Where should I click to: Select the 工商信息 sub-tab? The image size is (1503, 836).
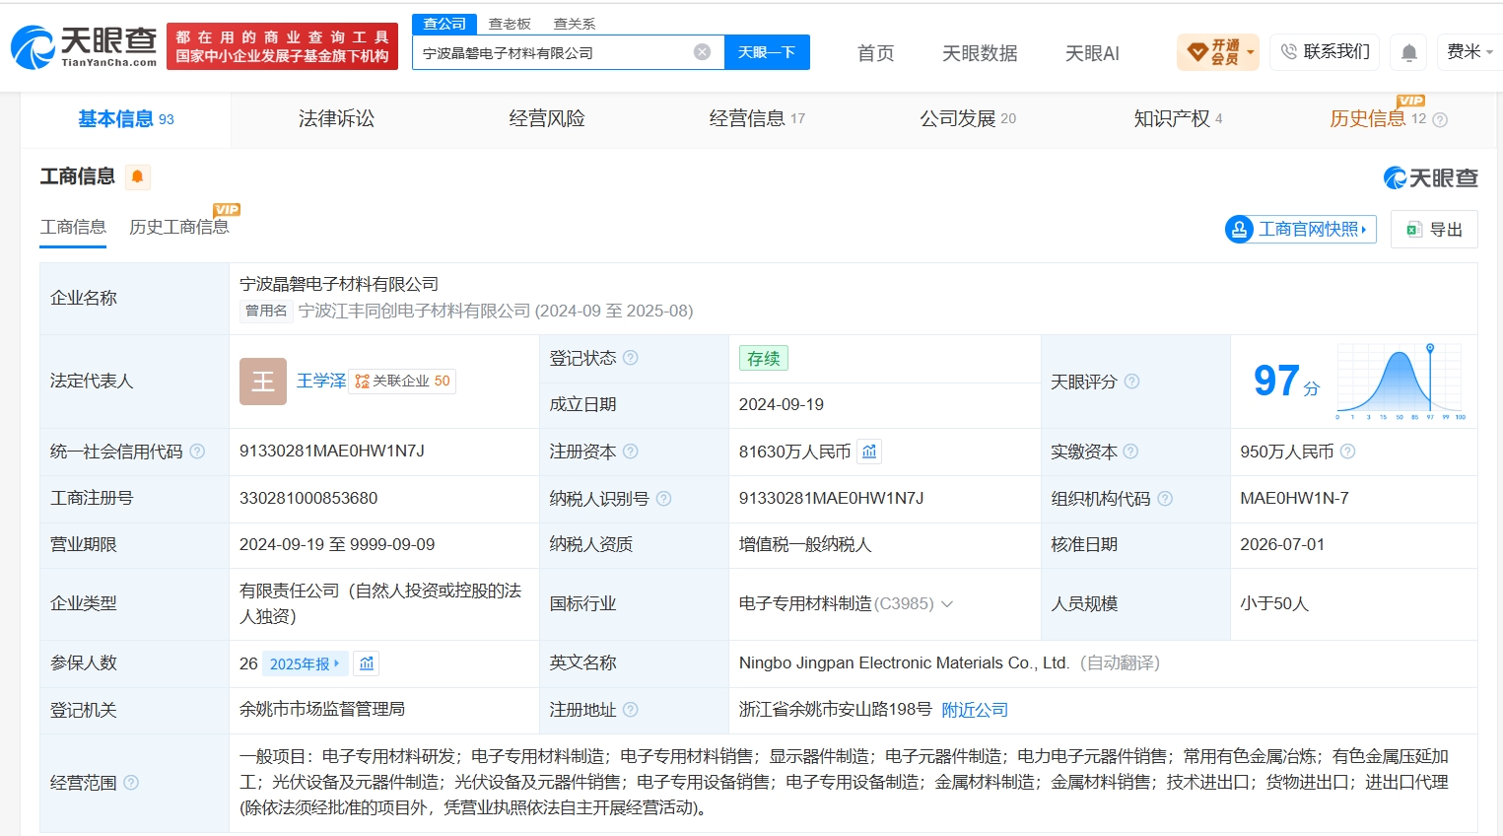[73, 227]
